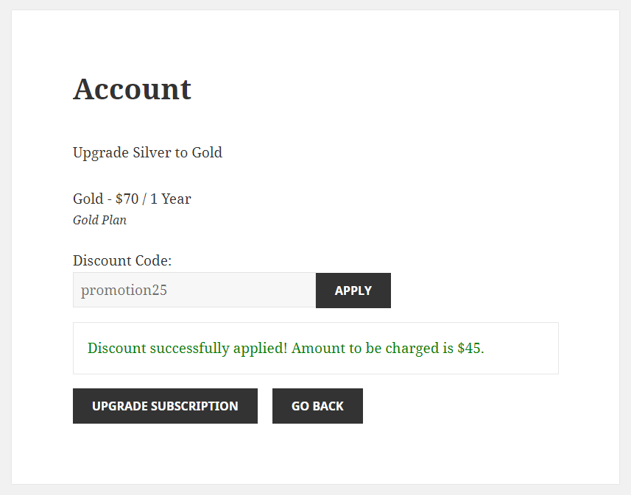Click the word "Gold" in upgrade sentence
The width and height of the screenshot is (631, 495).
[x=207, y=153]
